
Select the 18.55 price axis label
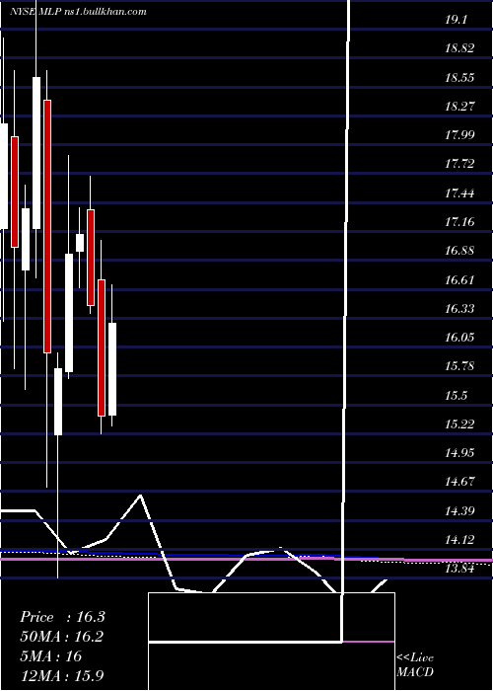point(459,78)
